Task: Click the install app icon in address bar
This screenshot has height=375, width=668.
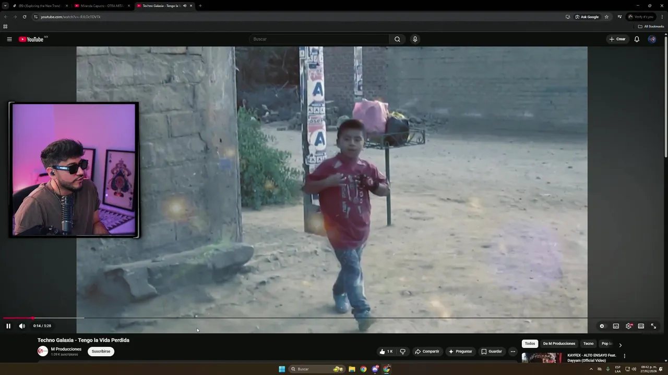Action: tap(568, 17)
